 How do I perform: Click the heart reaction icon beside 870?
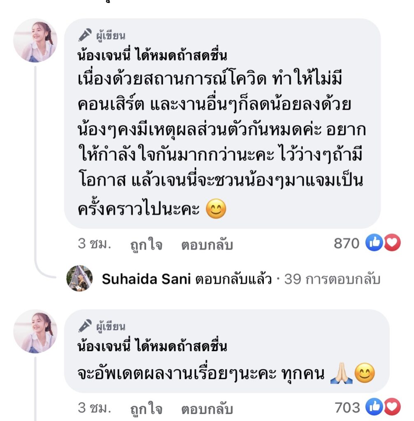(x=392, y=244)
